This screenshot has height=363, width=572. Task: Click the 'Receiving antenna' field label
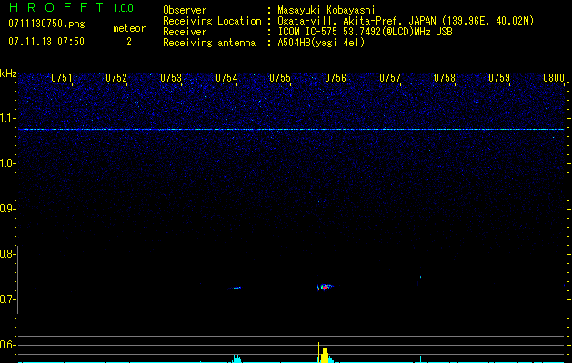click(209, 43)
